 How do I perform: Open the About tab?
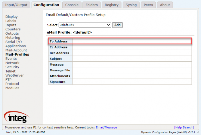coord(165,5)
